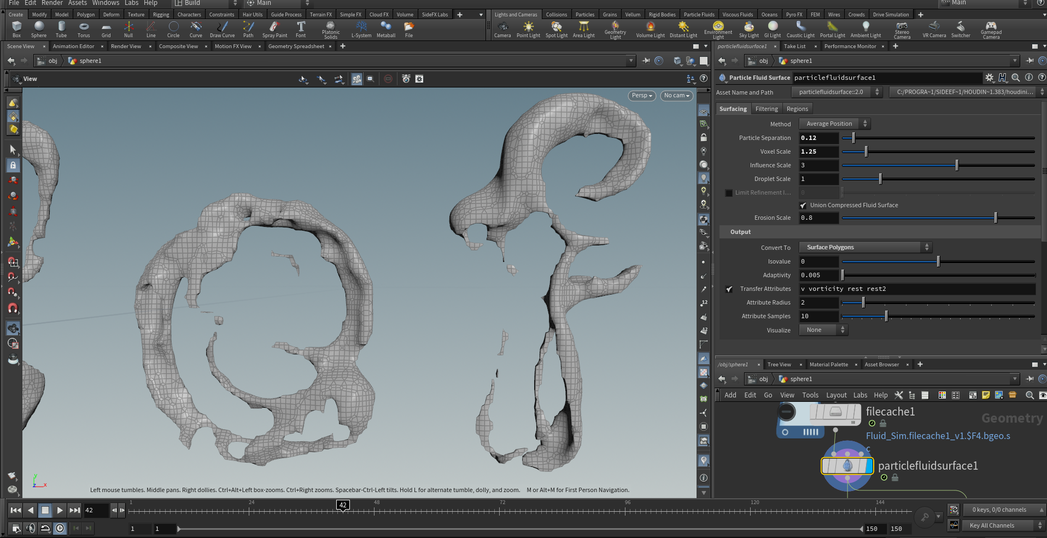Choose the L-System shelf tool
Screen dimensions: 1047x538
361,29
